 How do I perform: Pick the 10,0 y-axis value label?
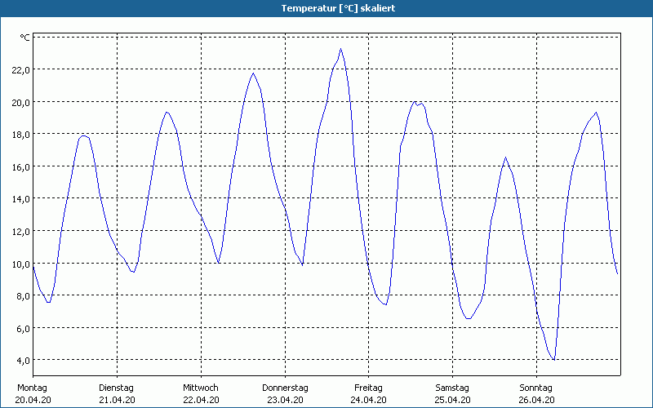20,264
